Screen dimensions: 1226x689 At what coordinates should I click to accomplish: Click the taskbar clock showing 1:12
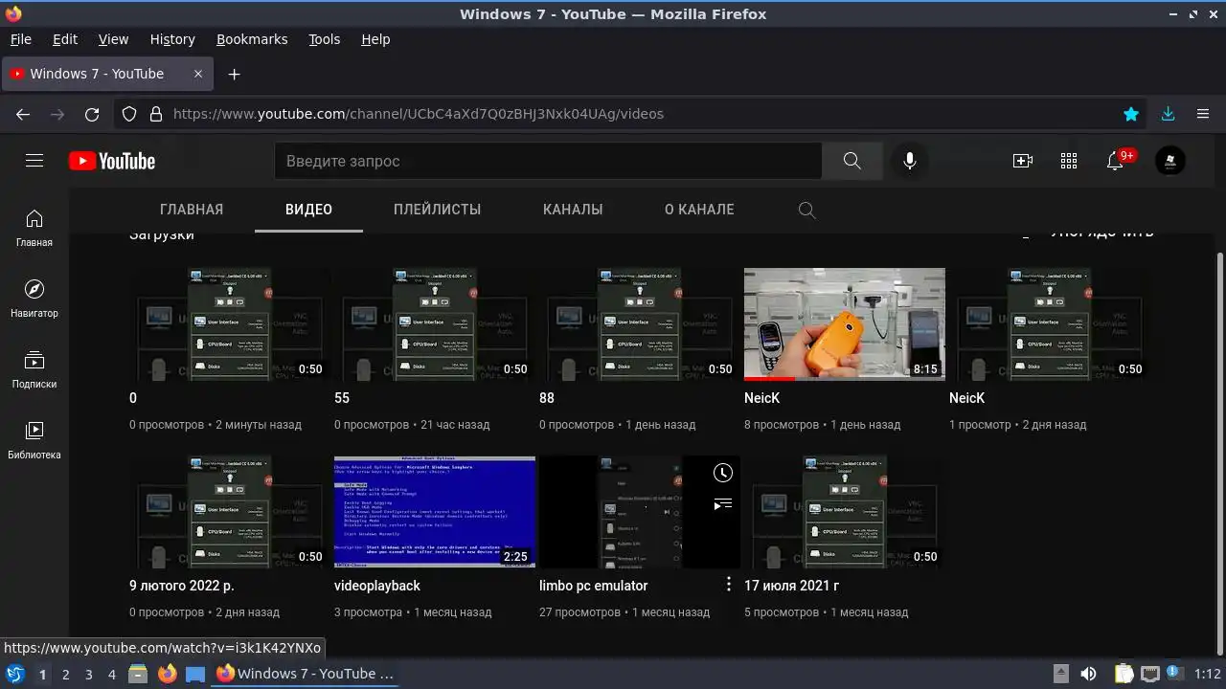(1207, 674)
